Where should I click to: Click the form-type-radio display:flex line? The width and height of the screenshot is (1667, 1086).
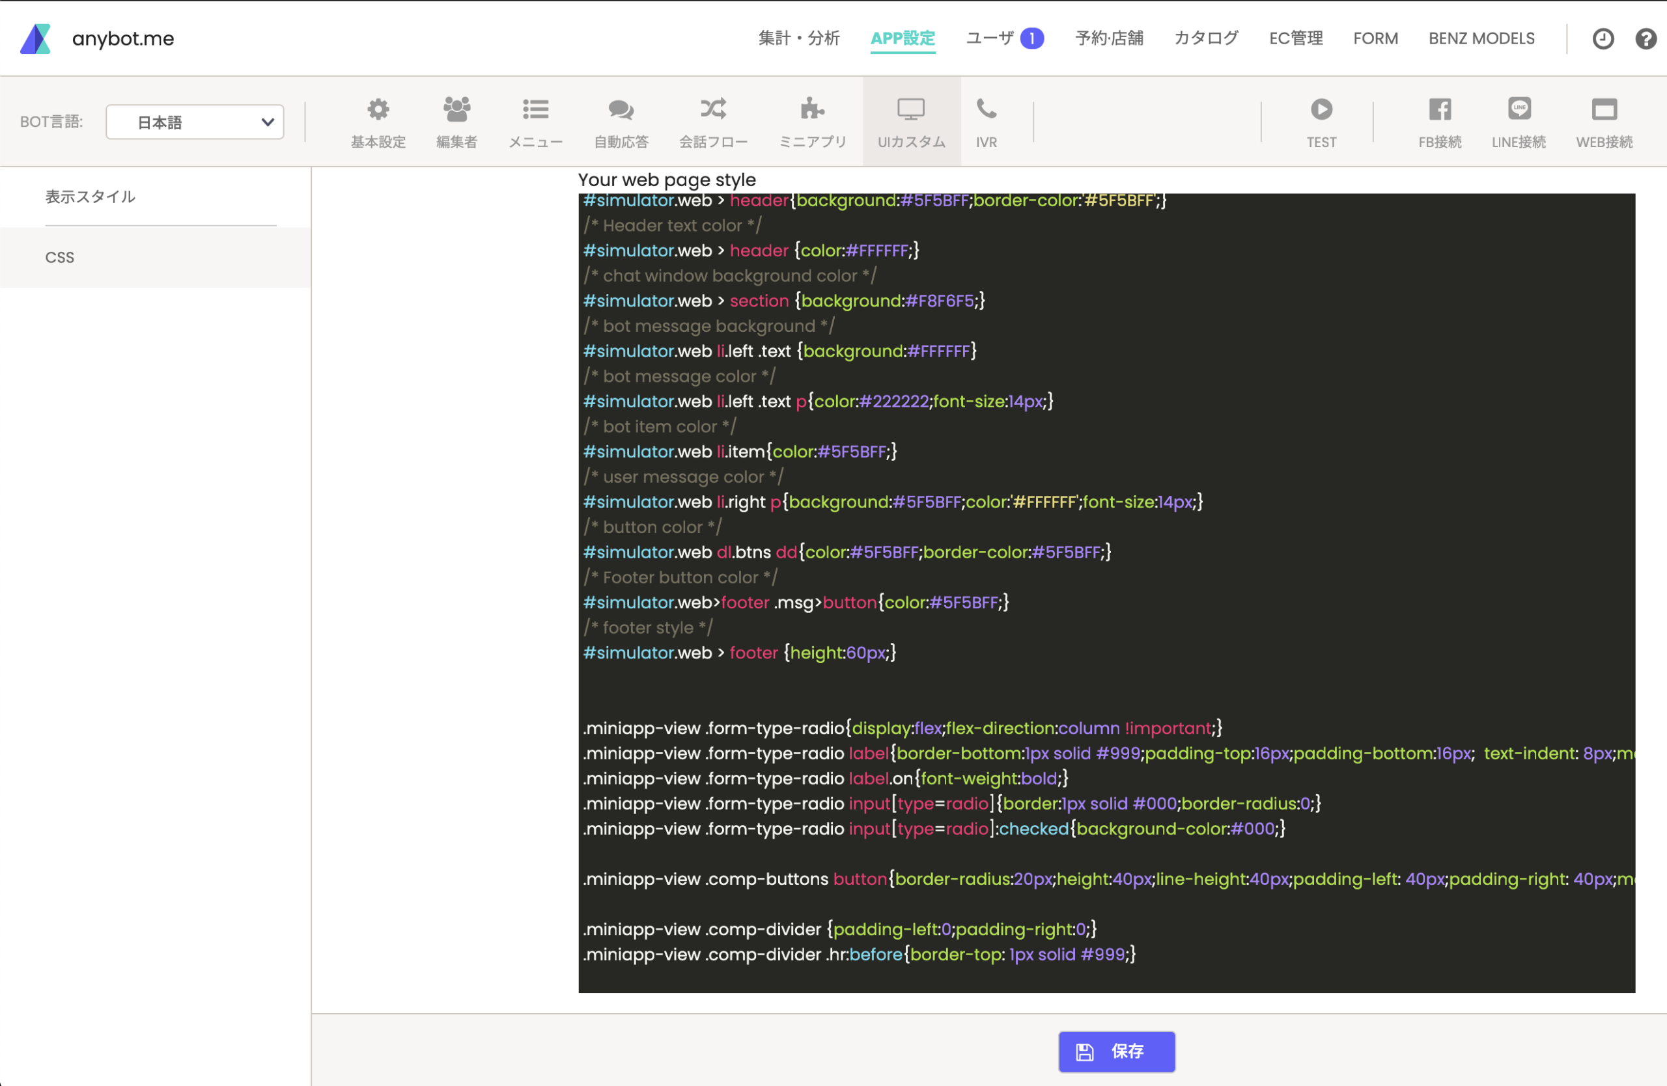[x=903, y=728]
